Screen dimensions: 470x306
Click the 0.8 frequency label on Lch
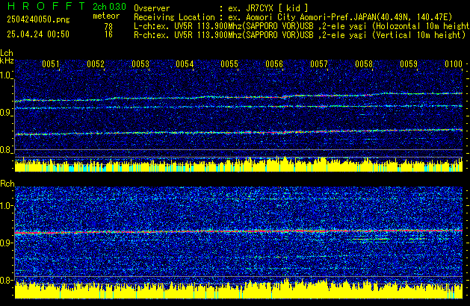[6, 150]
